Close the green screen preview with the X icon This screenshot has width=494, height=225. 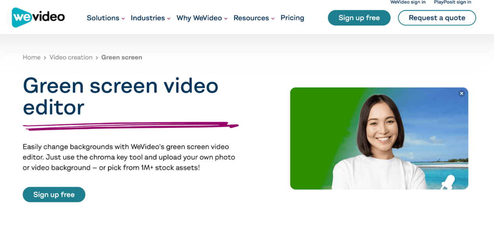click(x=461, y=94)
